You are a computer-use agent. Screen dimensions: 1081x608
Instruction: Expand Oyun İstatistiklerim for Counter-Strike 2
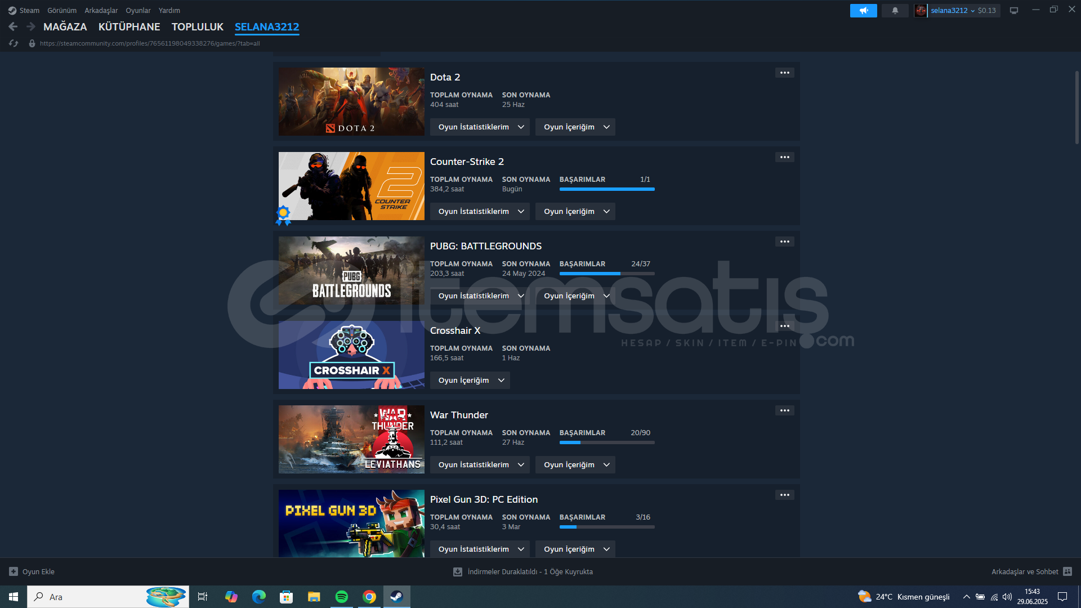(x=480, y=211)
